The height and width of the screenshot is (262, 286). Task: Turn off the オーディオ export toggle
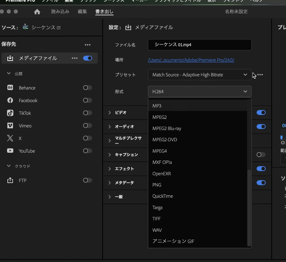pyautogui.click(x=261, y=127)
